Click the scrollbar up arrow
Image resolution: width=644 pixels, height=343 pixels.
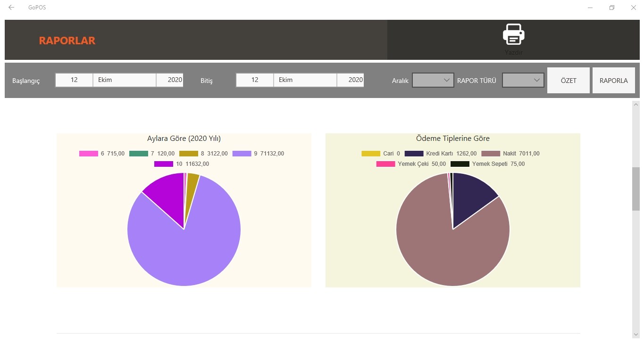click(636, 105)
